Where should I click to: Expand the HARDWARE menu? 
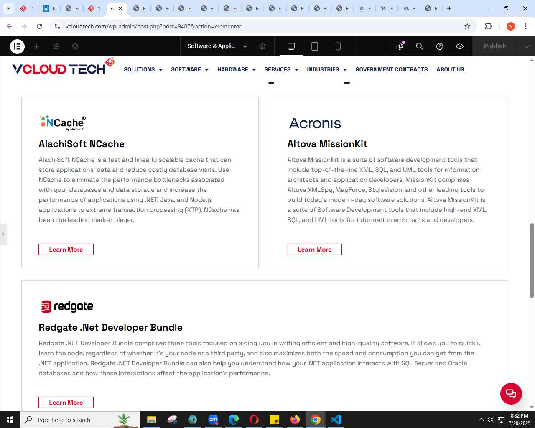[x=237, y=69]
